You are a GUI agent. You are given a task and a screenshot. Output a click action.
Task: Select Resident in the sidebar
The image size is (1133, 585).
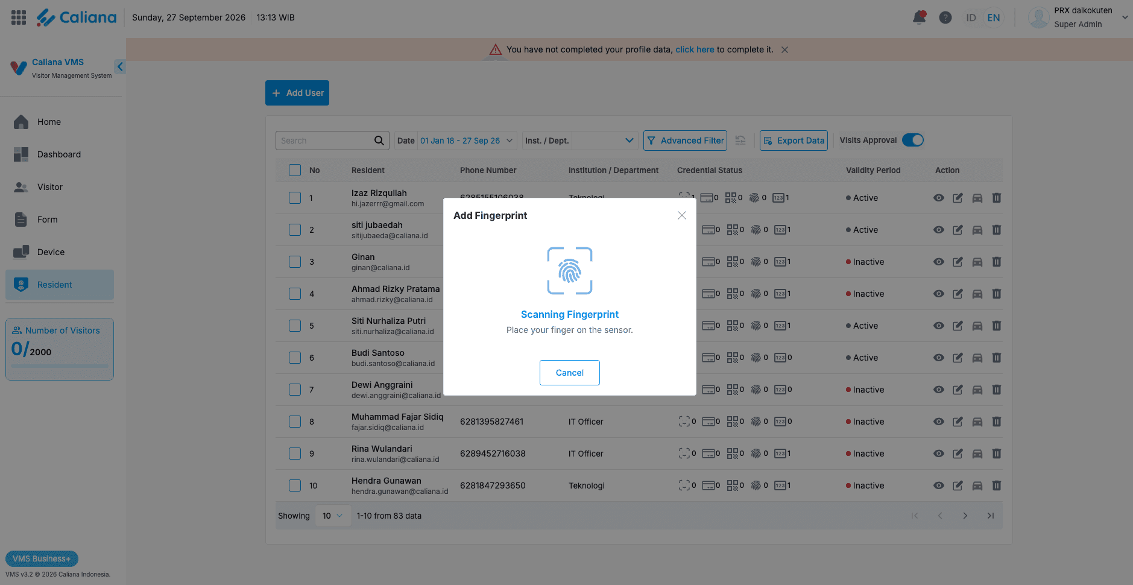click(60, 285)
